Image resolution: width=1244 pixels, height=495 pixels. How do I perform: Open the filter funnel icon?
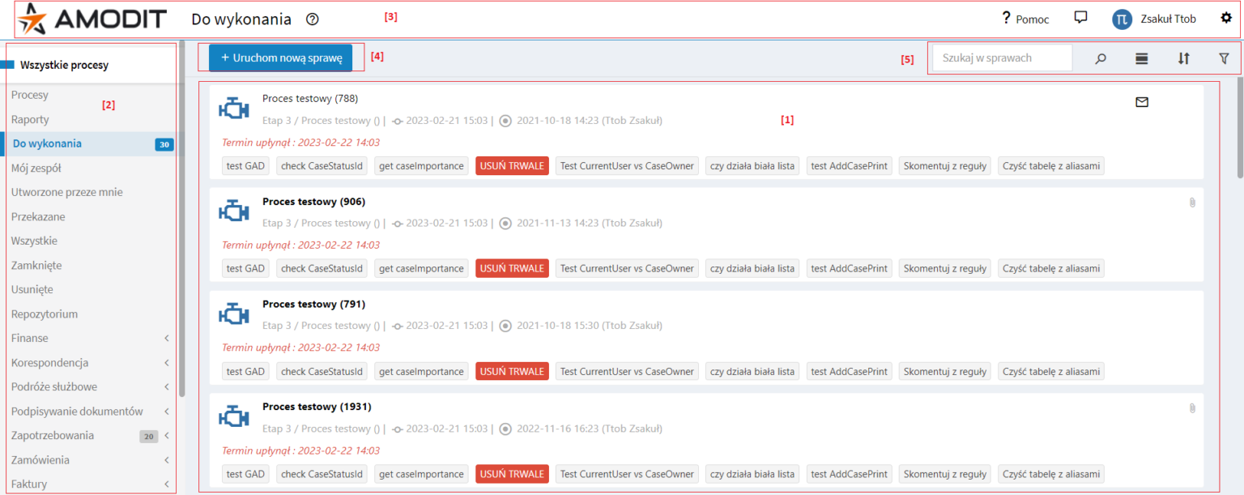tap(1224, 58)
